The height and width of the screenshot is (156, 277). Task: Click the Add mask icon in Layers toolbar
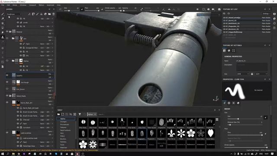33,14
